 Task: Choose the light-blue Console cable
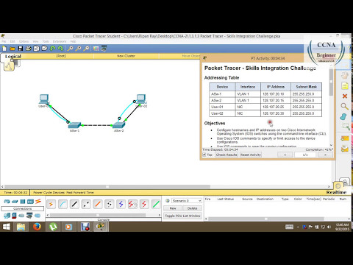pos(63,204)
